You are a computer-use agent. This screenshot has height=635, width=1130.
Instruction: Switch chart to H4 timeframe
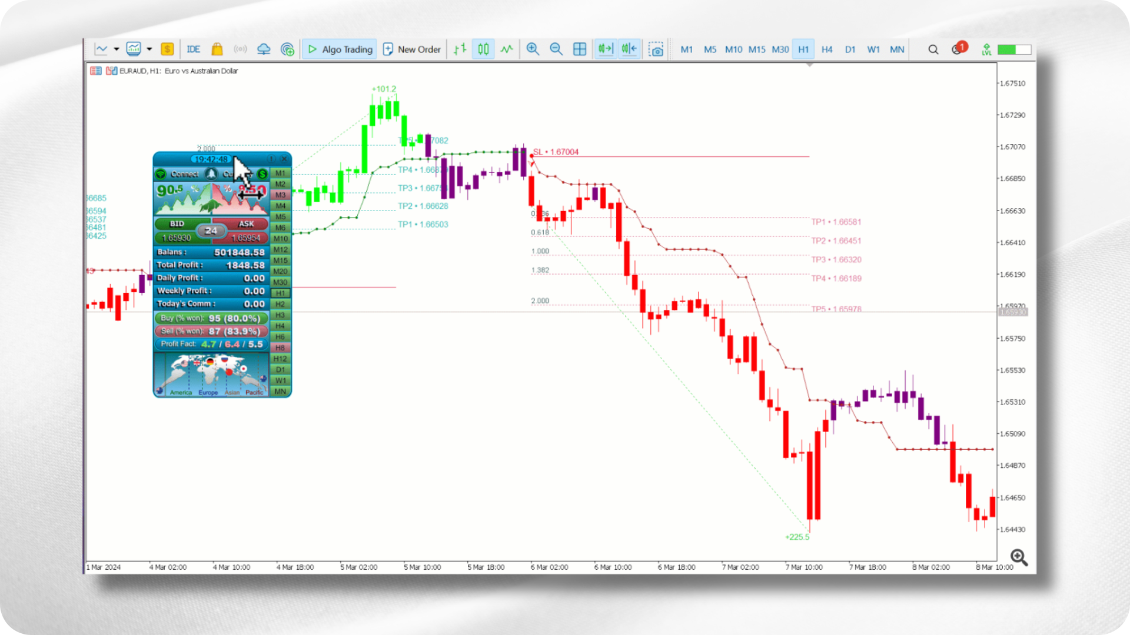pyautogui.click(x=826, y=49)
